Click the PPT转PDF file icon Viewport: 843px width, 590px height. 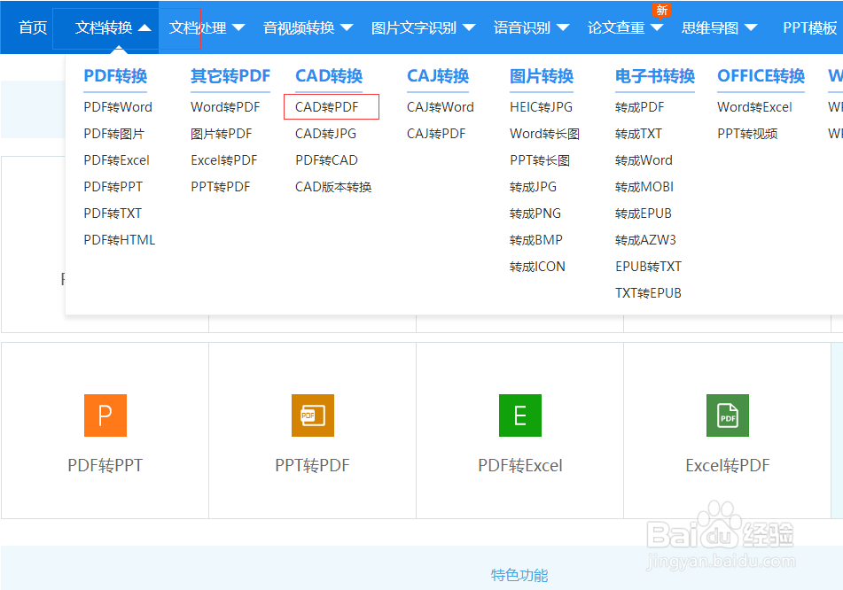(312, 415)
